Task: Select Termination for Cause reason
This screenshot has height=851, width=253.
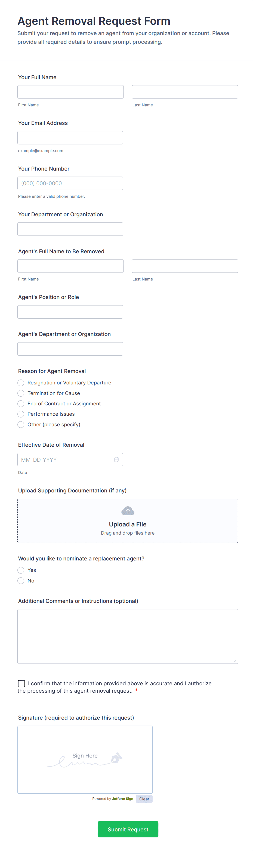Action: (x=21, y=393)
